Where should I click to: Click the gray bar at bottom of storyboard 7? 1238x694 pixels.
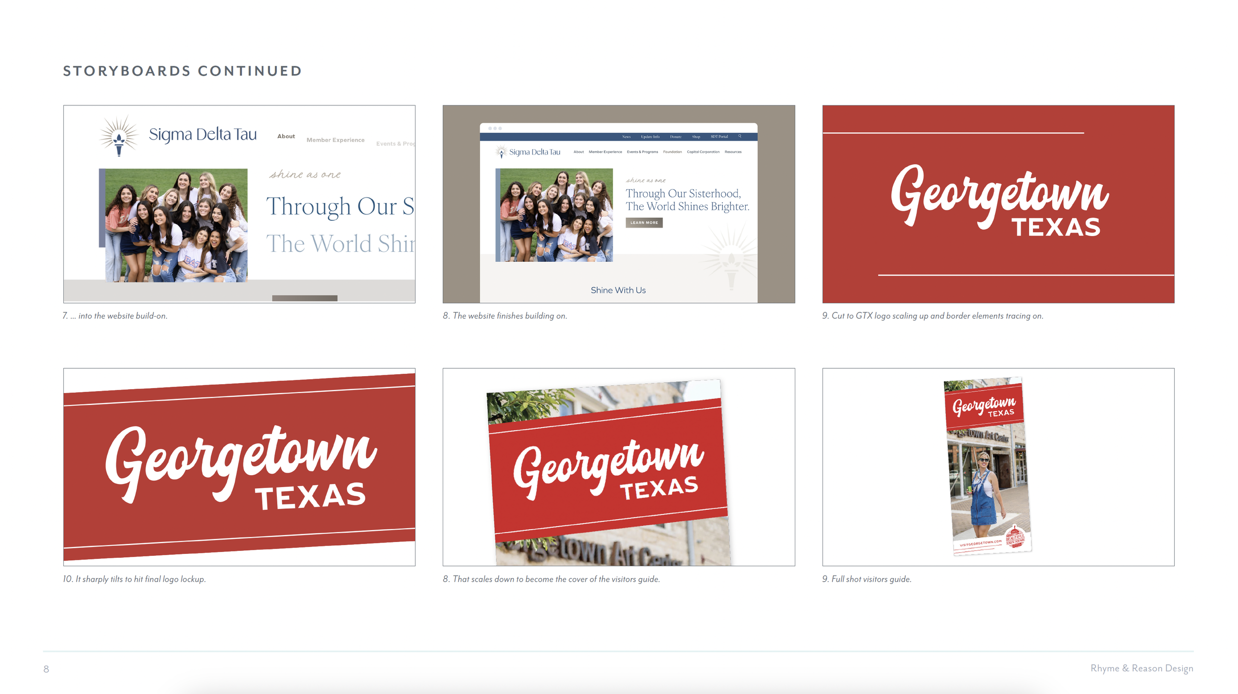click(305, 298)
